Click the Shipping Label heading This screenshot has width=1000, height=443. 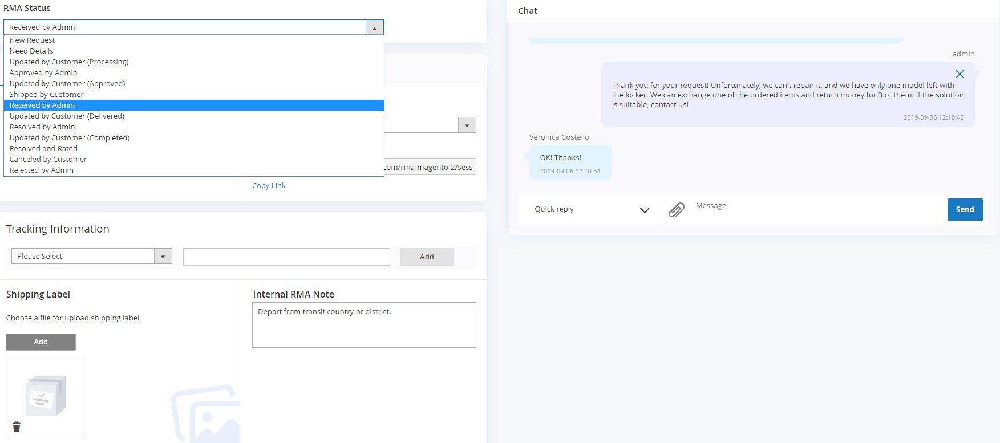click(38, 295)
